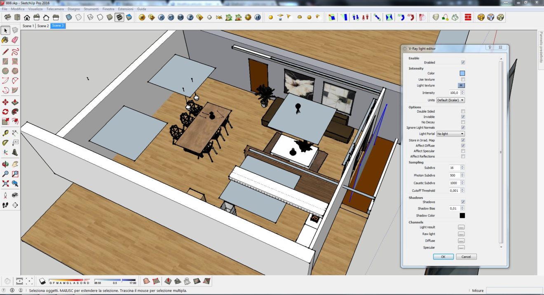Pick the Paint Bucket tool
The height and width of the screenshot is (295, 544).
5,40
